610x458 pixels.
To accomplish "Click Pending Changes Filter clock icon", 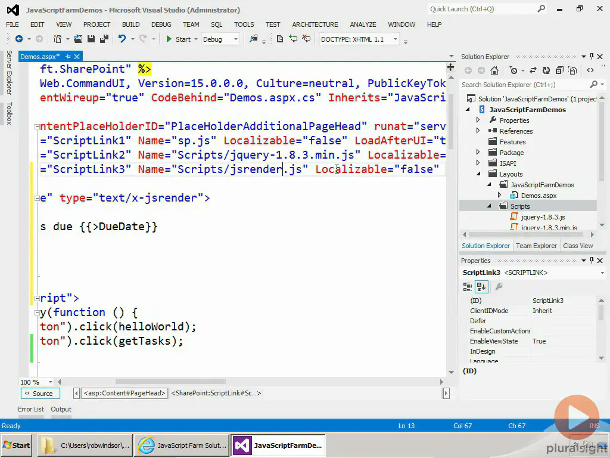I will tap(513, 70).
